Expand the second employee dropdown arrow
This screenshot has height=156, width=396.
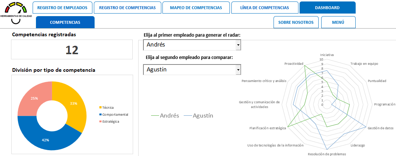tap(238, 70)
